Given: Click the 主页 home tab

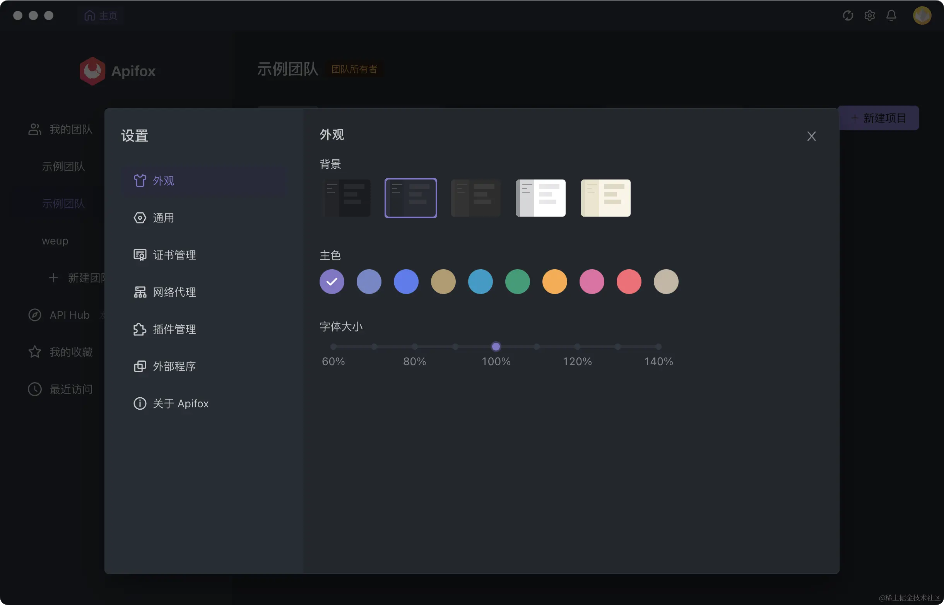Looking at the screenshot, I should [x=101, y=15].
